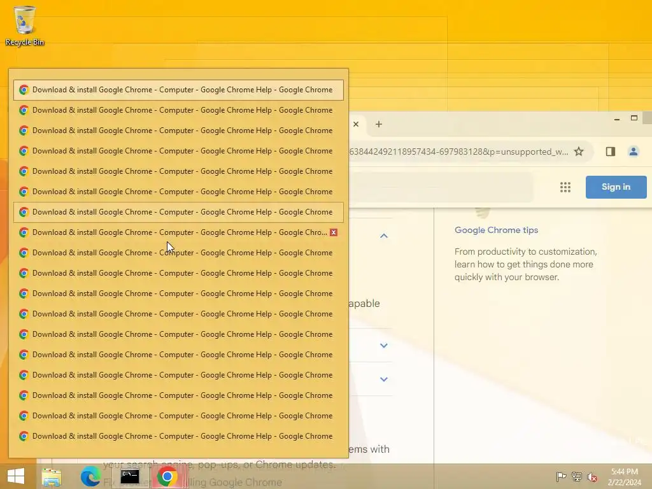Open the Recycle Bin desktop icon
The height and width of the screenshot is (489, 652).
tap(25, 25)
